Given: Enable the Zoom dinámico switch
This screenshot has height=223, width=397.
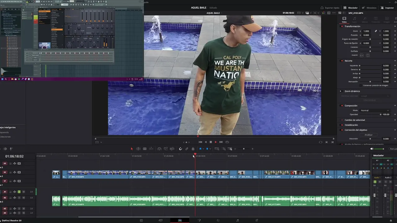Looking at the screenshot, I should [x=341, y=91].
